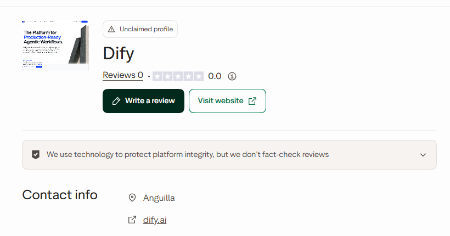The height and width of the screenshot is (236, 450).
Task: Click the Unclaimed profile badge
Action: [140, 29]
